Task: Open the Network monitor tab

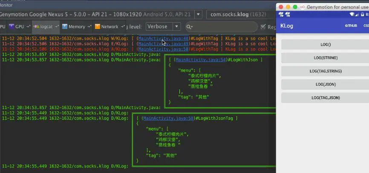Action: coord(110,26)
